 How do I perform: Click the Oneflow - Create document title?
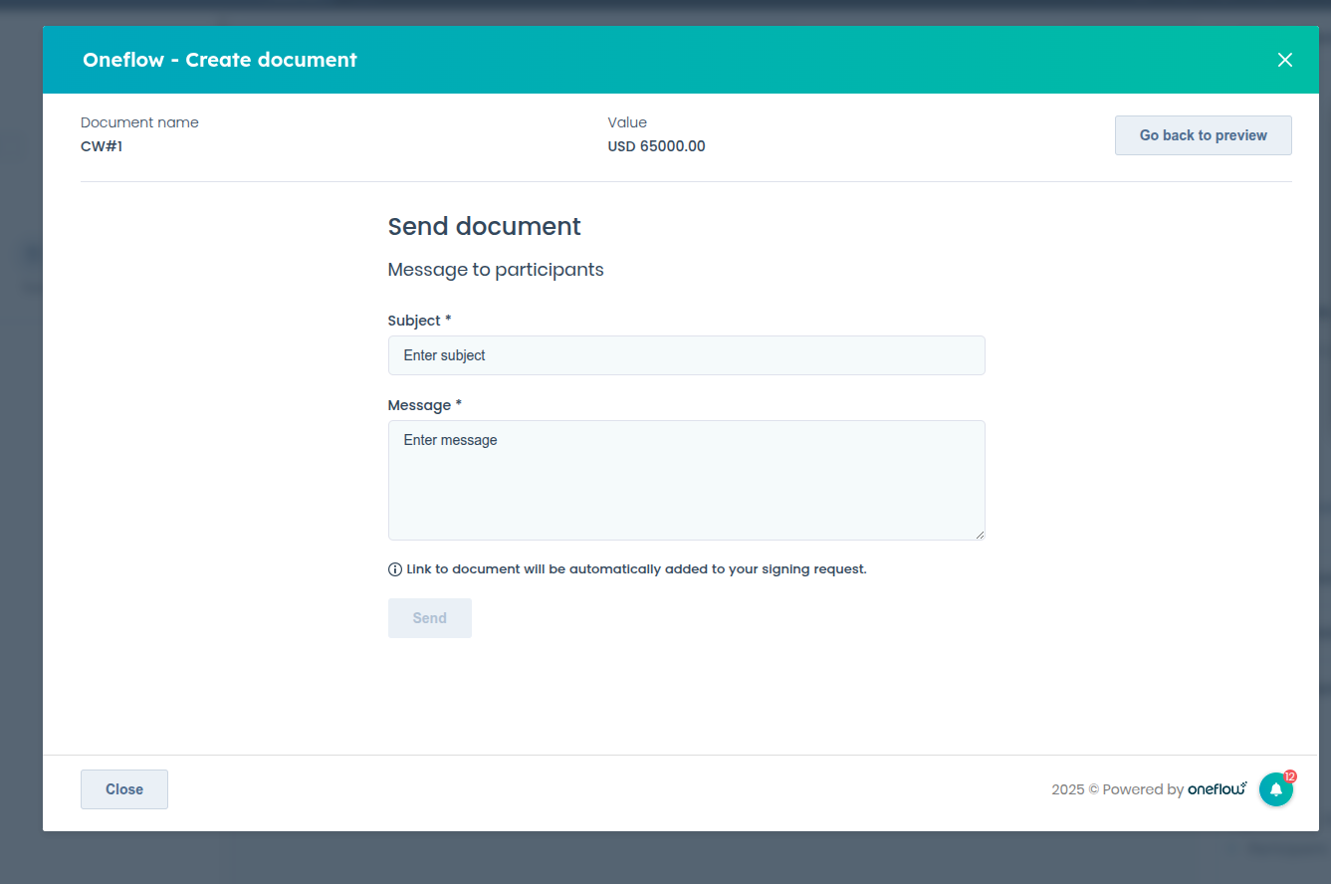(x=220, y=60)
